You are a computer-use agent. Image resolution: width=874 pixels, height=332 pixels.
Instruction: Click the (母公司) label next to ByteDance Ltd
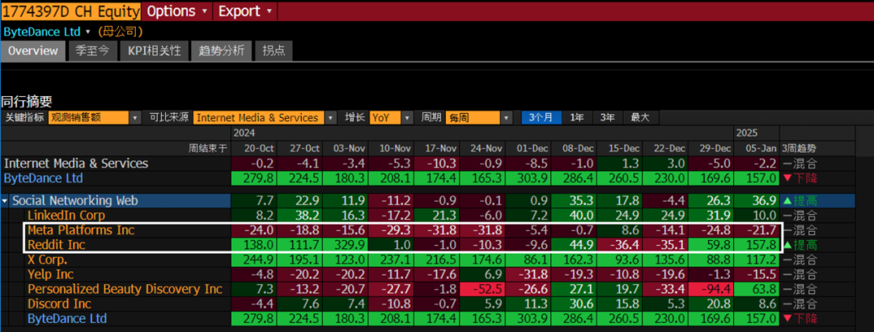click(121, 32)
